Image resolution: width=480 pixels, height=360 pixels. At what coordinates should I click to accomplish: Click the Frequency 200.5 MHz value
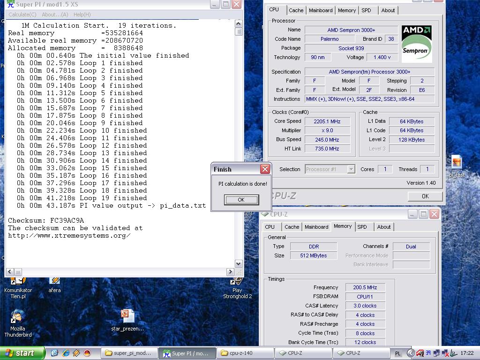click(365, 287)
